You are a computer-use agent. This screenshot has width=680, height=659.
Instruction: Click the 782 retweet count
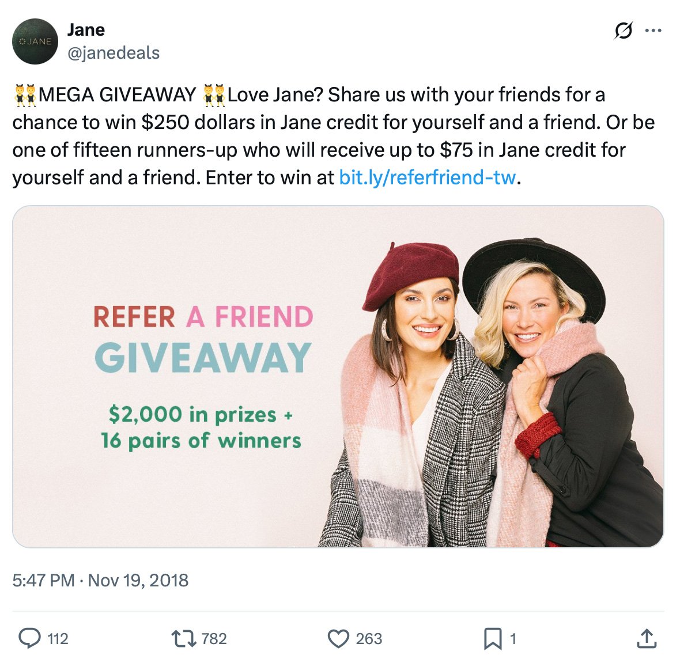(214, 638)
